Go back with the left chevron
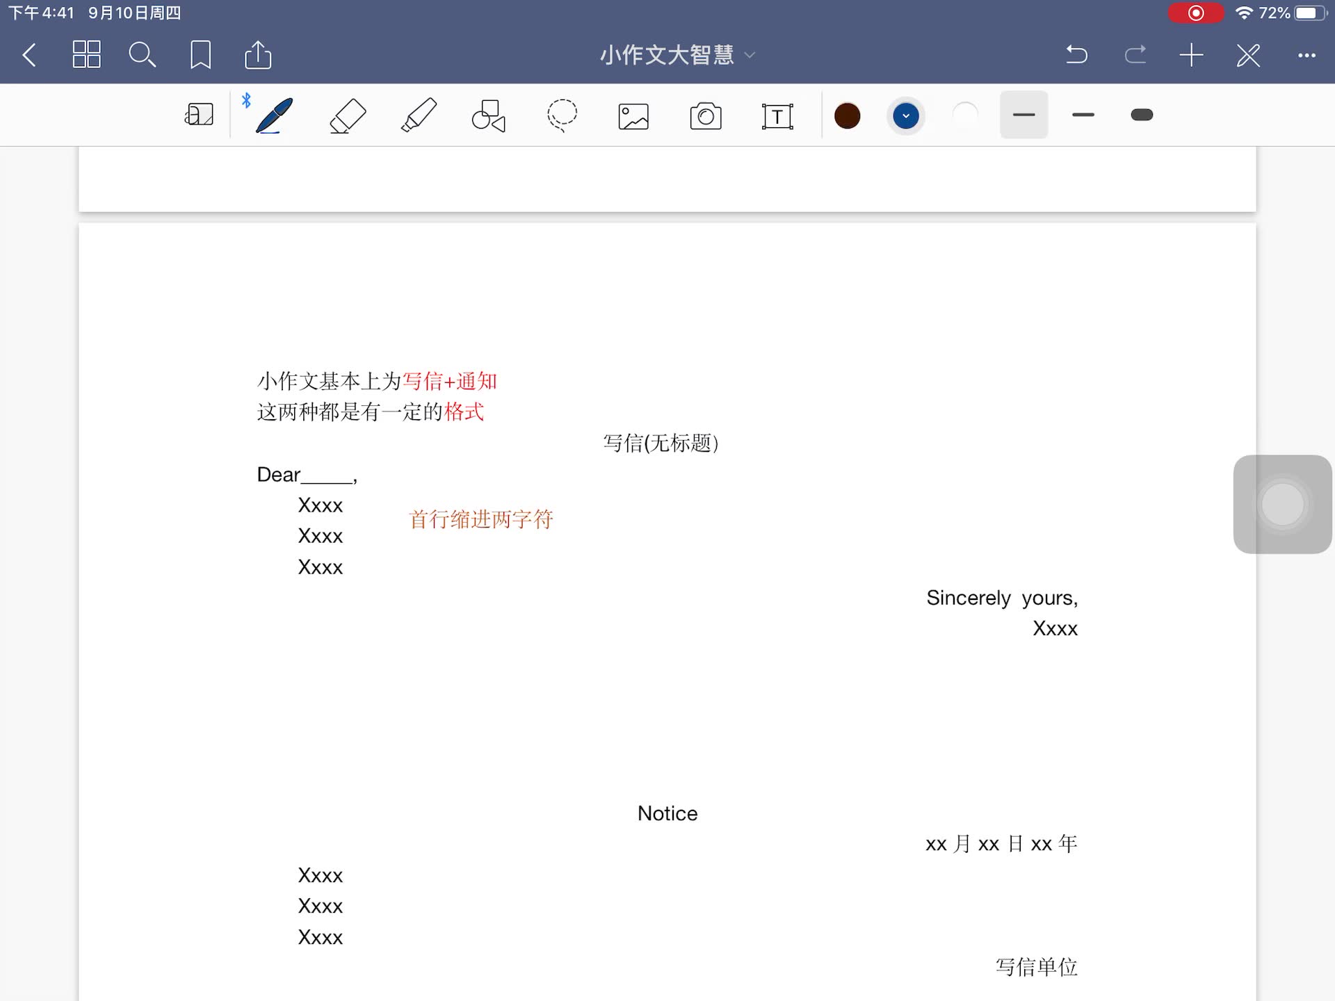 (x=29, y=55)
